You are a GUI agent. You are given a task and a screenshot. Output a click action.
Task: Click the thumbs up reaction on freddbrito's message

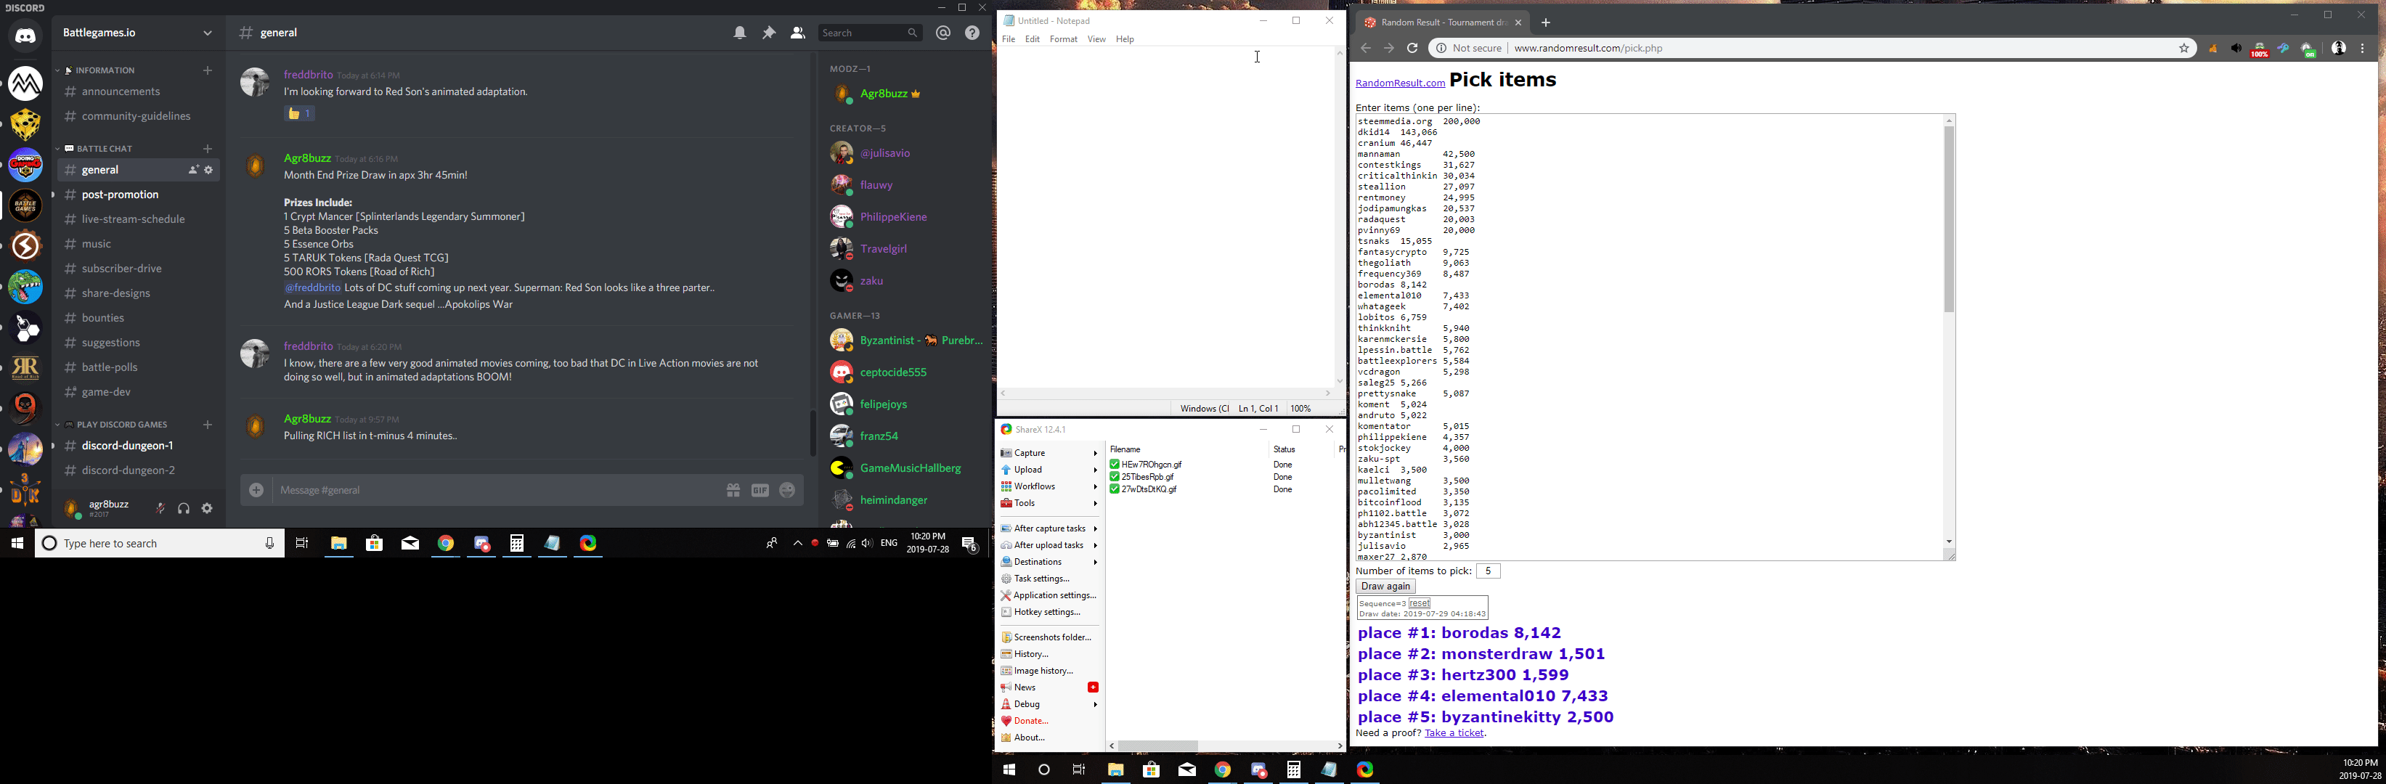click(299, 114)
